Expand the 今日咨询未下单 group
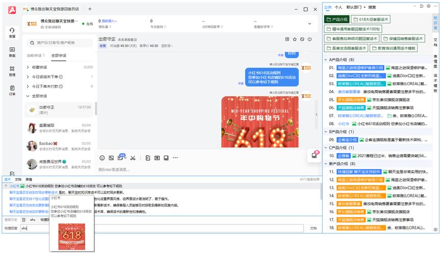This screenshot has height=255, width=442. point(28,76)
